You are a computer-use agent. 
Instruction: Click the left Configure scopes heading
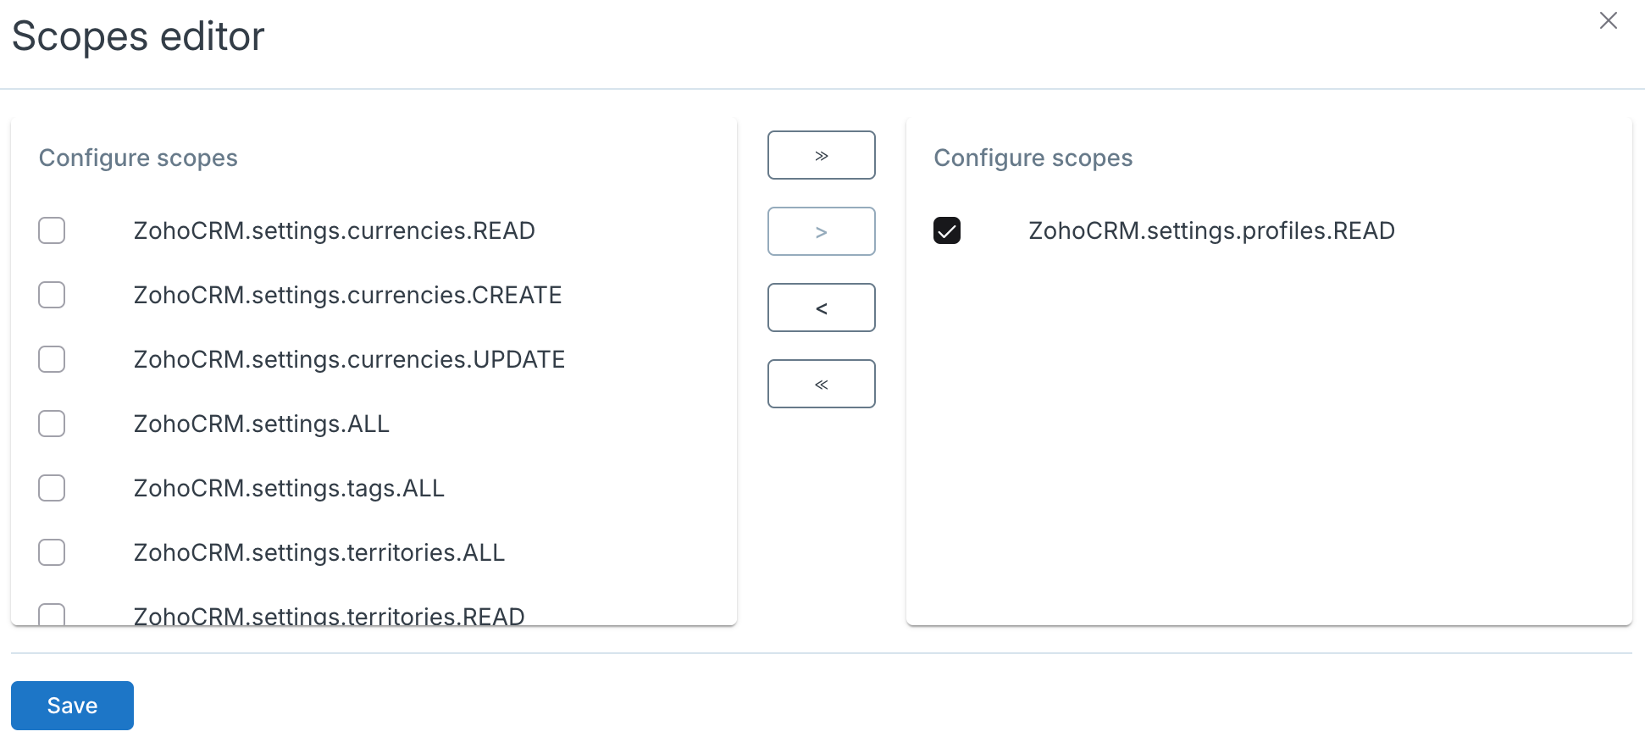click(x=137, y=158)
